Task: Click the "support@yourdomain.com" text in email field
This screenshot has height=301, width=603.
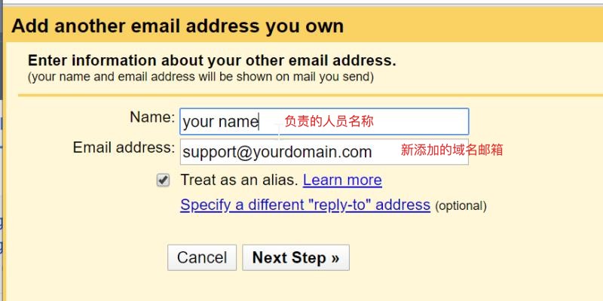Action: click(x=277, y=152)
